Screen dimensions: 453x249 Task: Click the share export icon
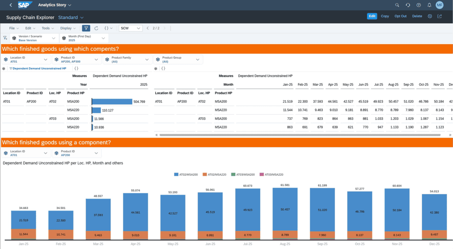coord(439,16)
